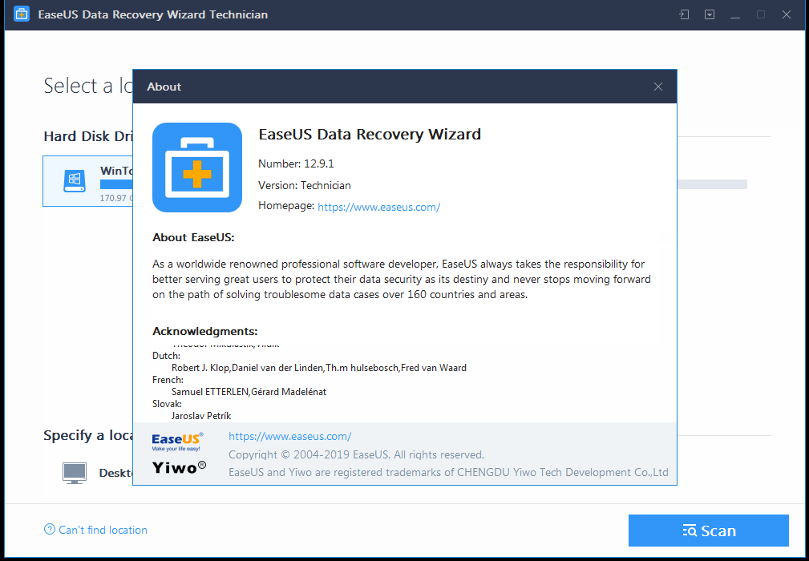809x561 pixels.
Task: Click the Slovak: language row
Action: click(167, 404)
